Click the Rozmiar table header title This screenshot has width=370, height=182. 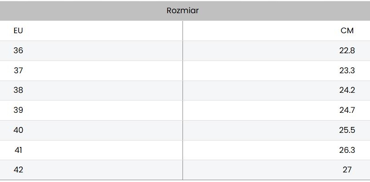click(183, 10)
